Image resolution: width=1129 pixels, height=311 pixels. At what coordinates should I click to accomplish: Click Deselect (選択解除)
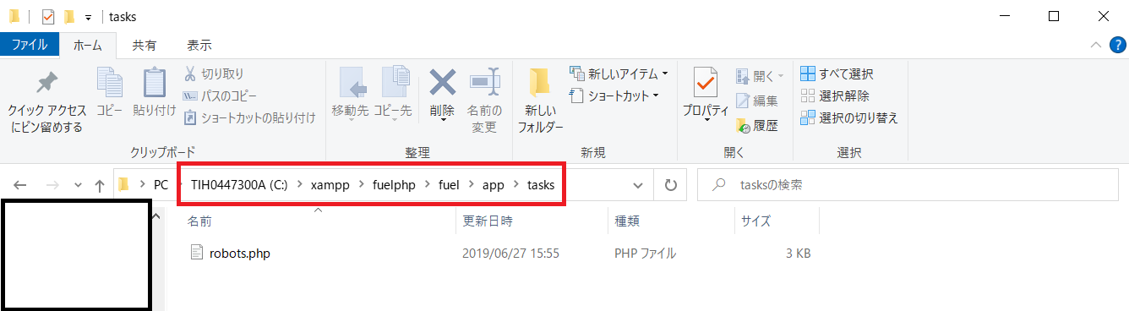coord(835,95)
